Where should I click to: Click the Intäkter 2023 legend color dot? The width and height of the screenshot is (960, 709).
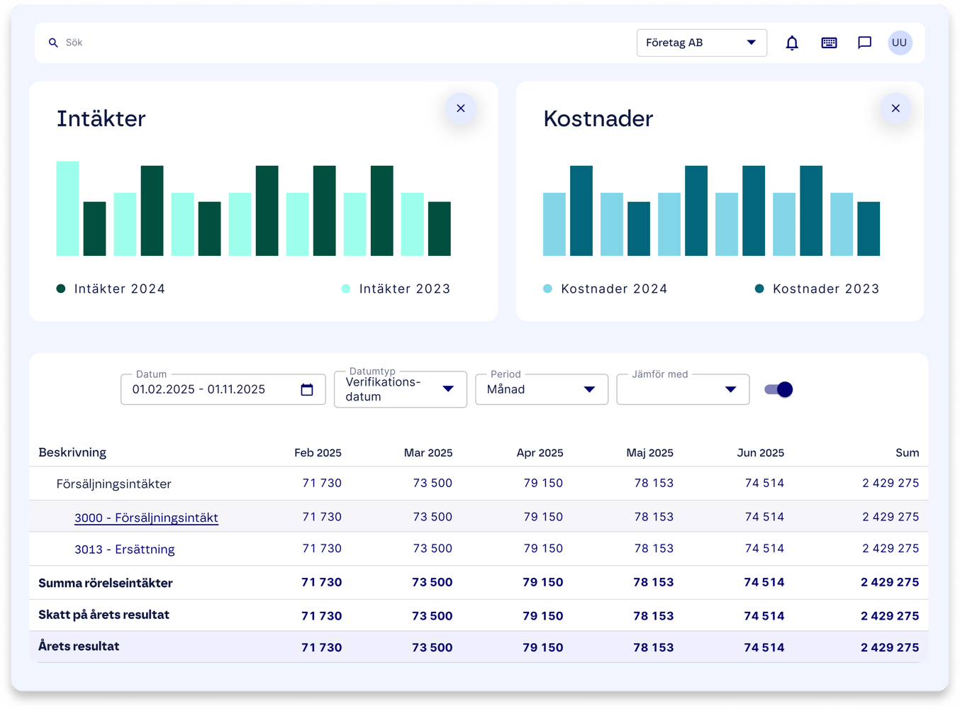point(346,289)
